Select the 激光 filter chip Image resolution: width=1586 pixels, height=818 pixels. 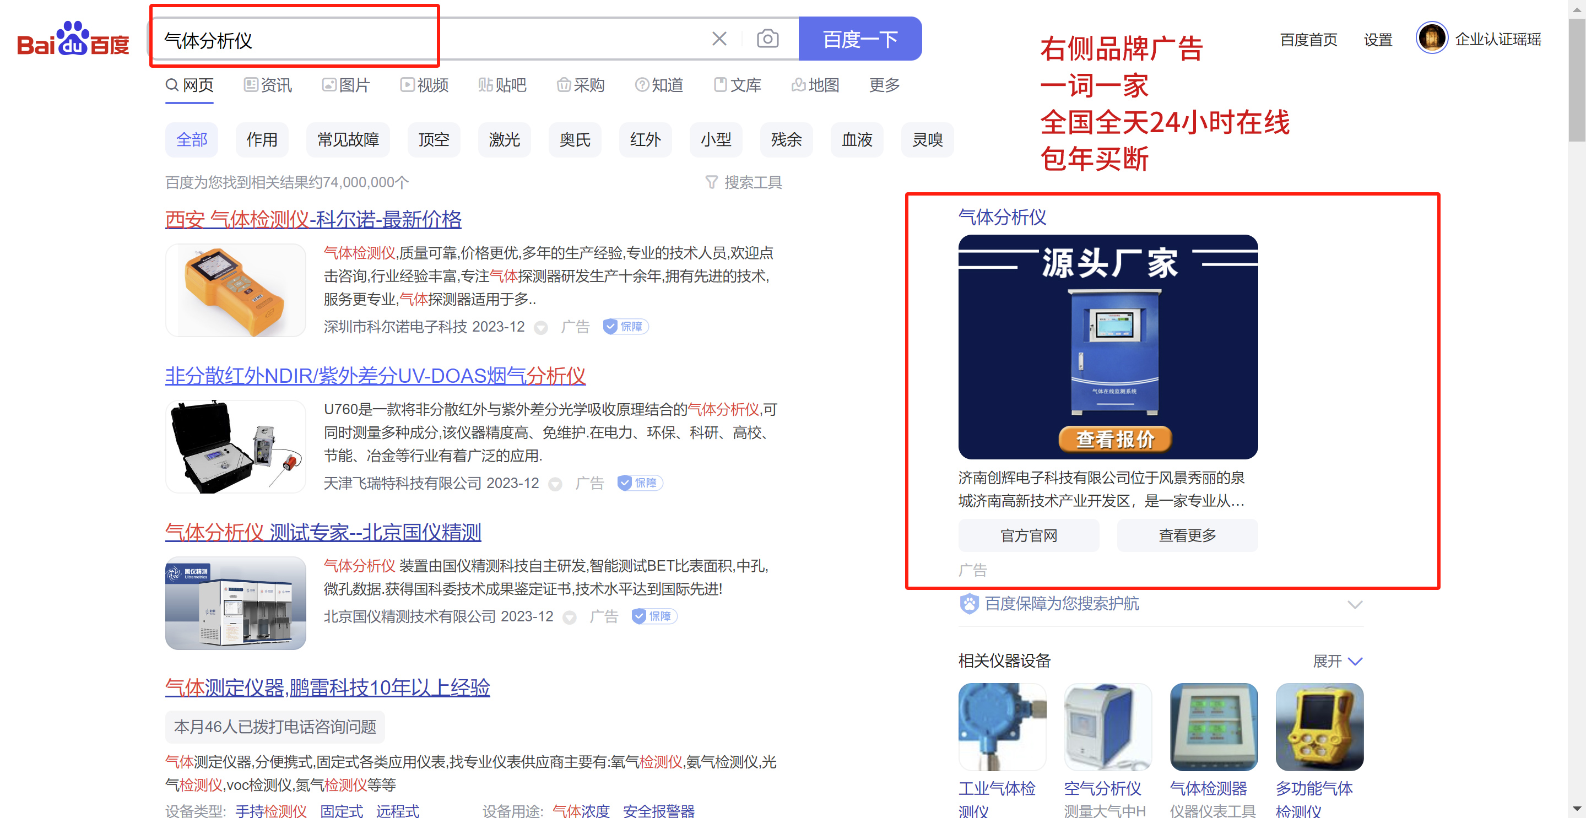click(504, 140)
